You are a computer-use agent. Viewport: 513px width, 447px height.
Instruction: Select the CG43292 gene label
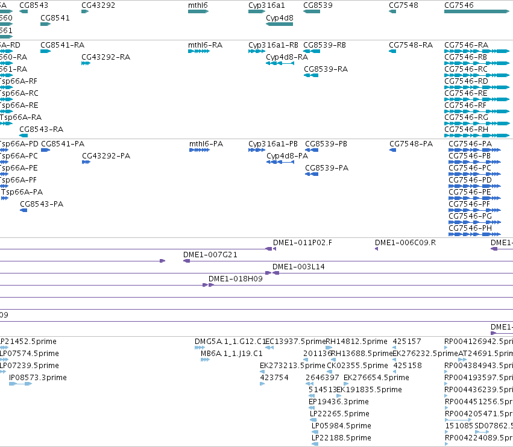pos(98,5)
